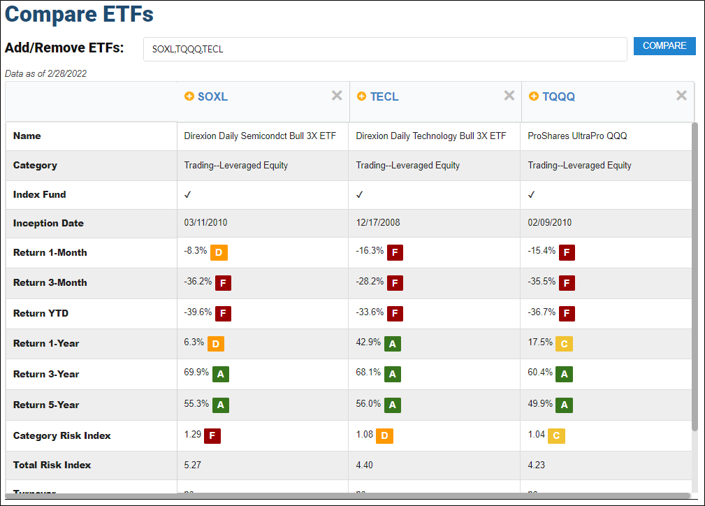Click TQQQ Return 3-Year A grade badge
Image resolution: width=705 pixels, height=506 pixels.
click(565, 374)
